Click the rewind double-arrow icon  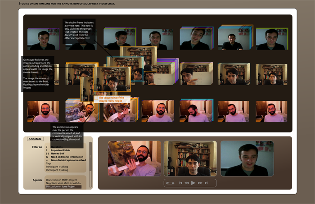[187, 183]
